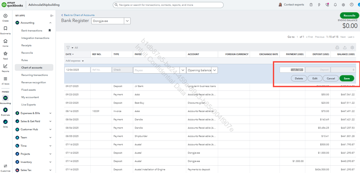Open the pinned Accounting app icon
This screenshot has width=360, height=173.
coord(5,98)
